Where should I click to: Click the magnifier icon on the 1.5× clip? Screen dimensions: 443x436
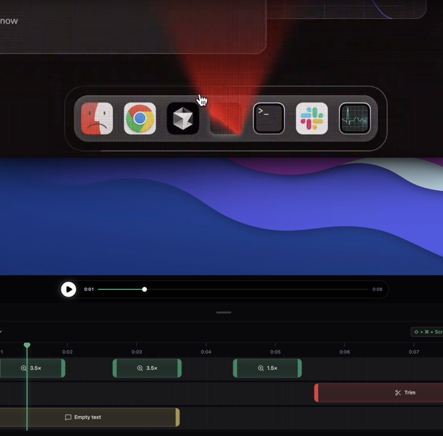[x=260, y=368]
